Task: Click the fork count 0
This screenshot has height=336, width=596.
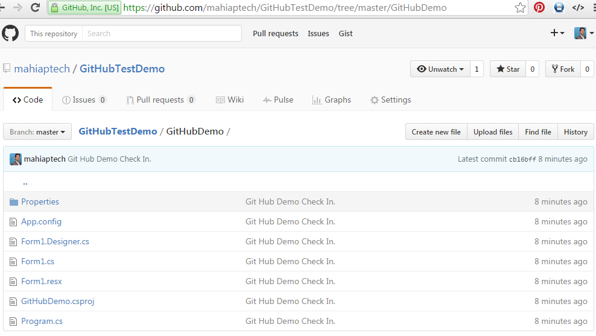Action: (x=587, y=69)
